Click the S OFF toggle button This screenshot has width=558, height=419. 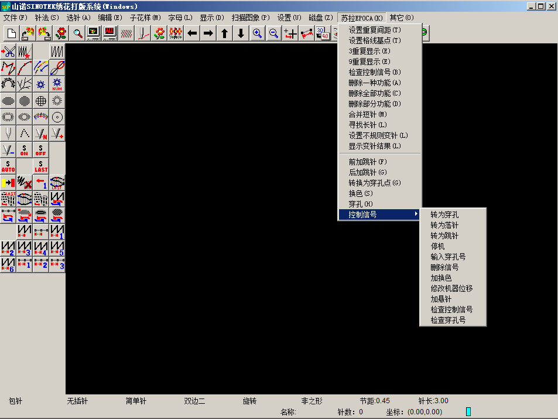pos(41,149)
